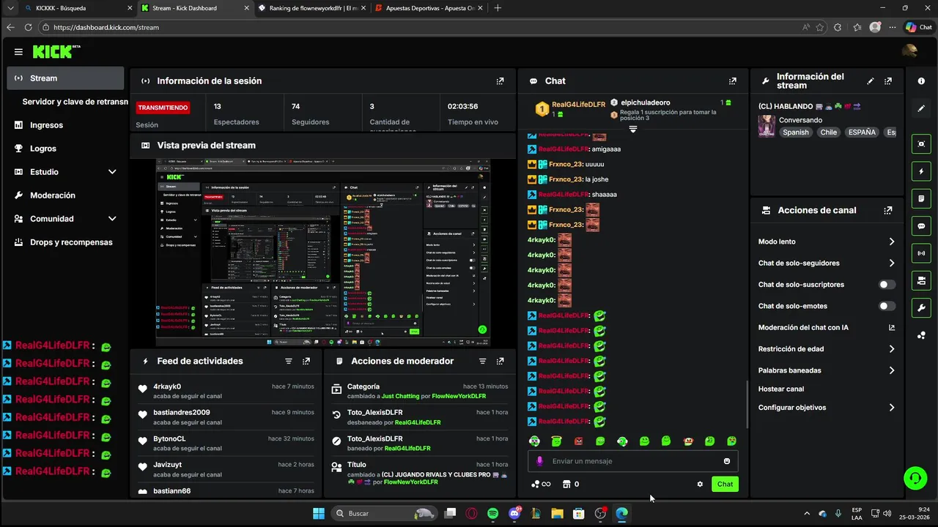Open Configurar objetivos settings
This screenshot has width=938, height=527.
point(827,408)
